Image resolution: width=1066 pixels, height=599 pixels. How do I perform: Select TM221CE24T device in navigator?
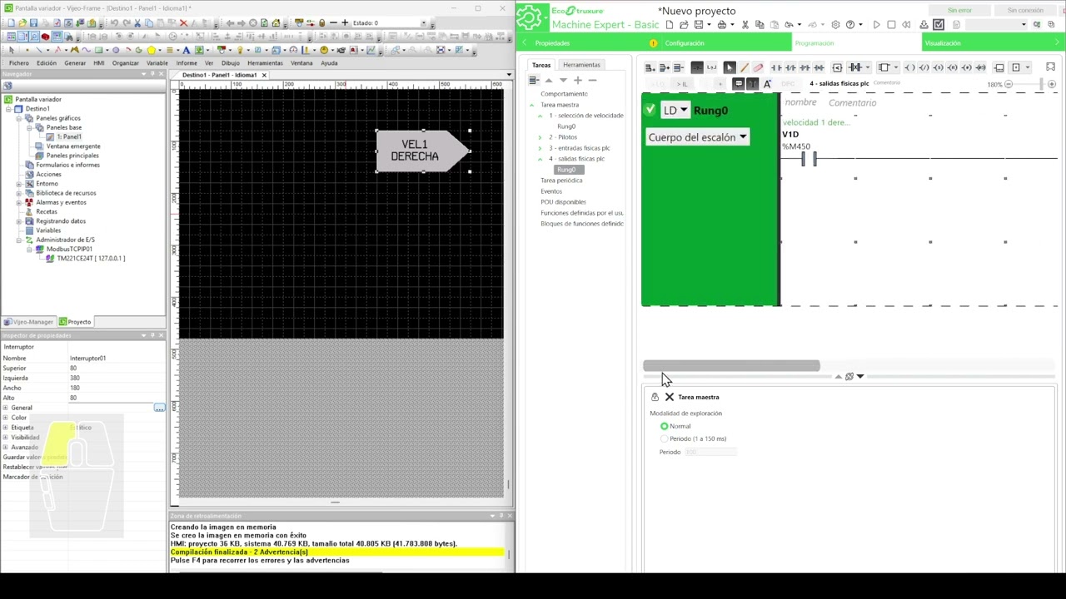click(90, 258)
